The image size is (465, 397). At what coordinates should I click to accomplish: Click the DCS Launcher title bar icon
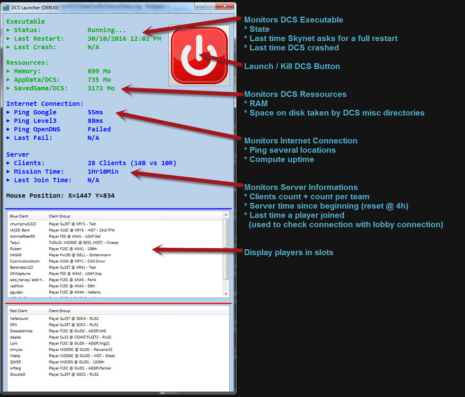[6, 7]
